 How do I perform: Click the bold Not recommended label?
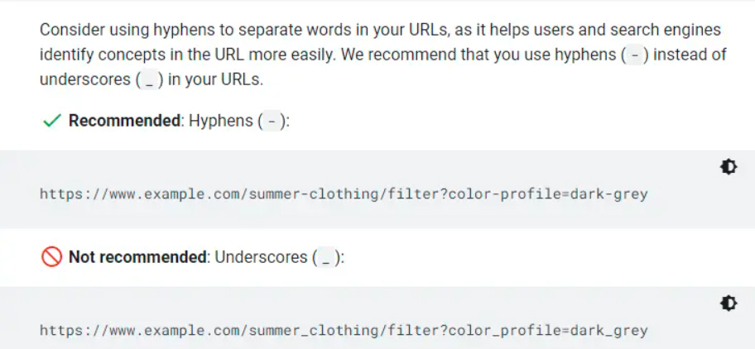137,257
